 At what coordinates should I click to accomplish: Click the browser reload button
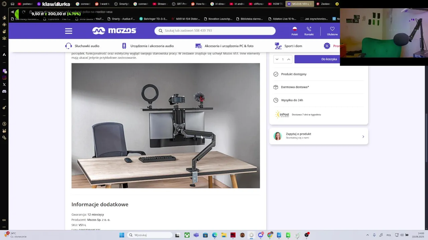click(x=24, y=12)
